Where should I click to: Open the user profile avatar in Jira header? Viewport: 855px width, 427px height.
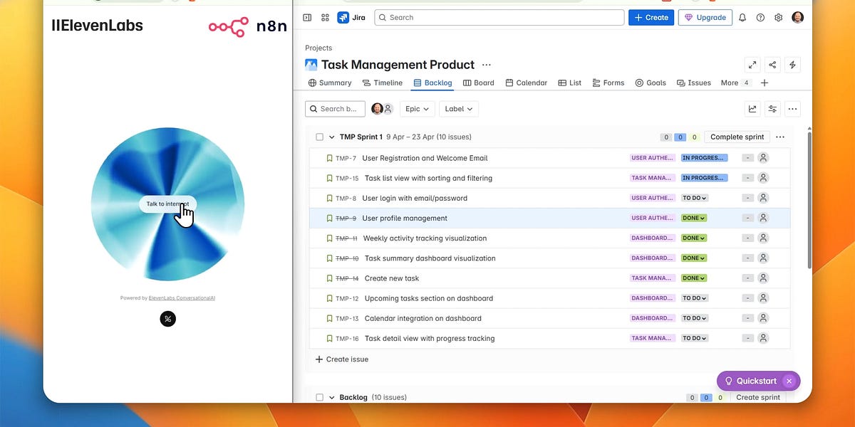797,17
